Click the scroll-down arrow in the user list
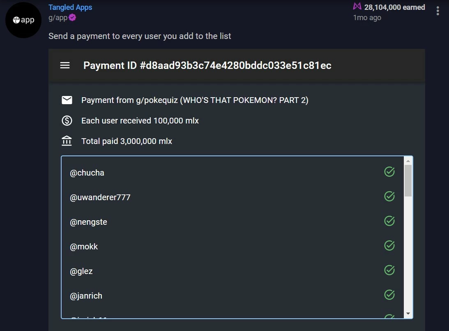The image size is (449, 331). pos(408,313)
